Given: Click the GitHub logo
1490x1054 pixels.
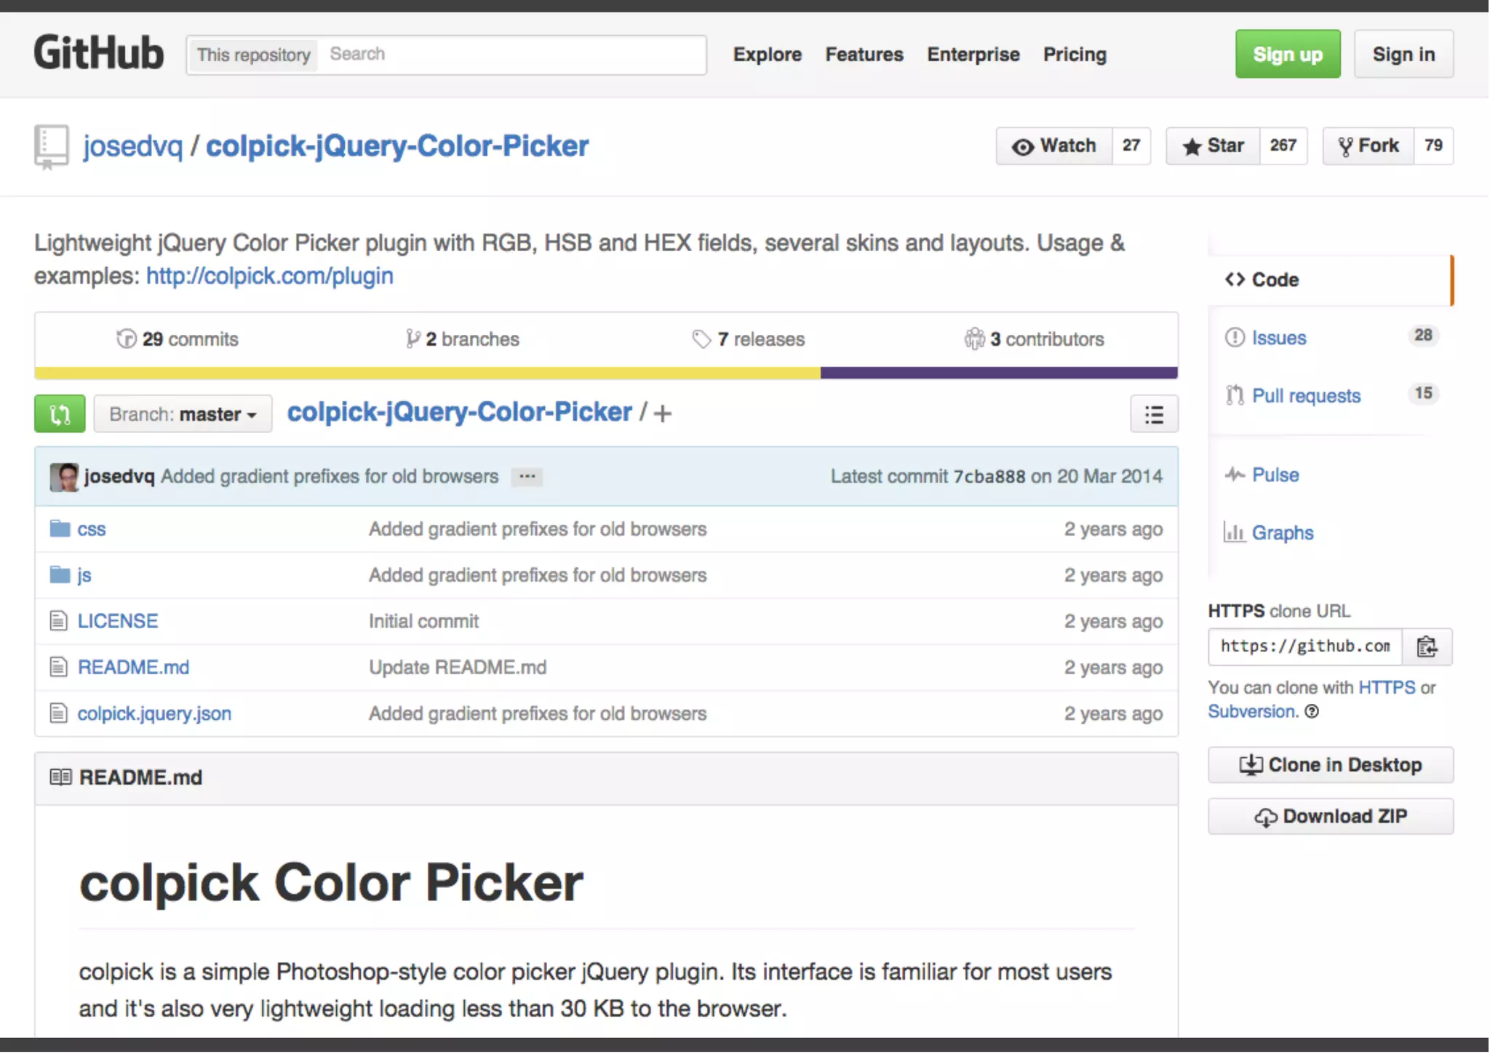Looking at the screenshot, I should click(98, 53).
